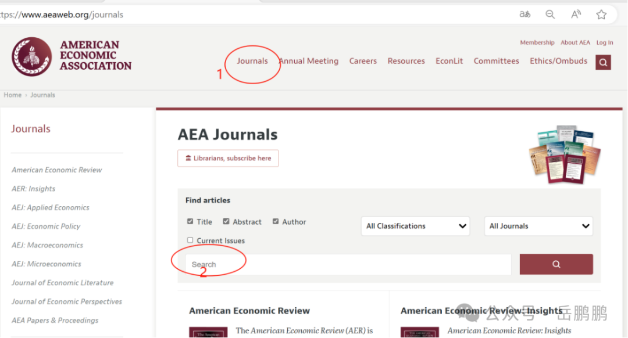Open the EconLit menu
Image resolution: width=628 pixels, height=338 pixels.
[x=449, y=61]
